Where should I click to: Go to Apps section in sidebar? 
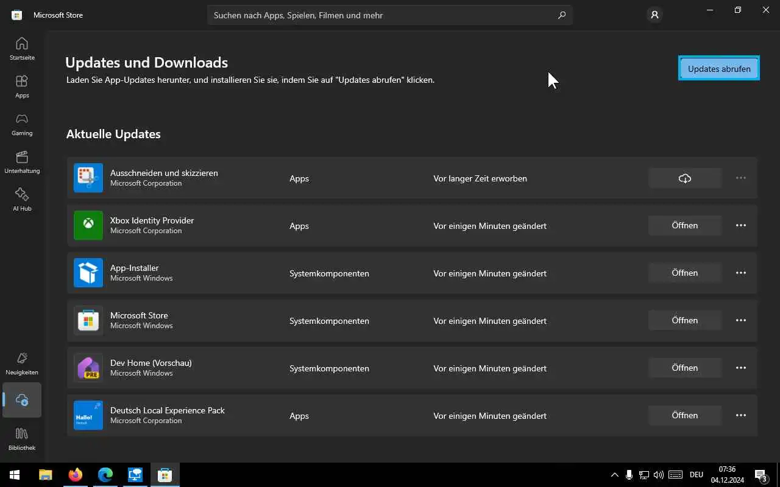[22, 86]
